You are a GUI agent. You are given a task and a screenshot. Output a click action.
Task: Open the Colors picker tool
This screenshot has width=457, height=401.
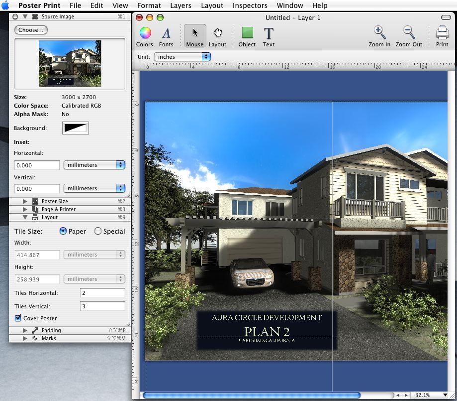[x=145, y=37]
